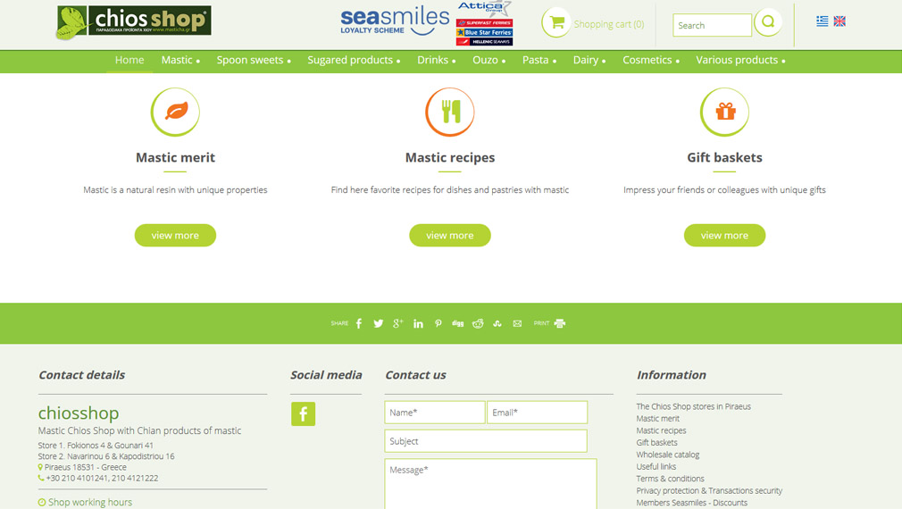This screenshot has height=509, width=902.
Task: Focus the Message text area
Action: 490,484
